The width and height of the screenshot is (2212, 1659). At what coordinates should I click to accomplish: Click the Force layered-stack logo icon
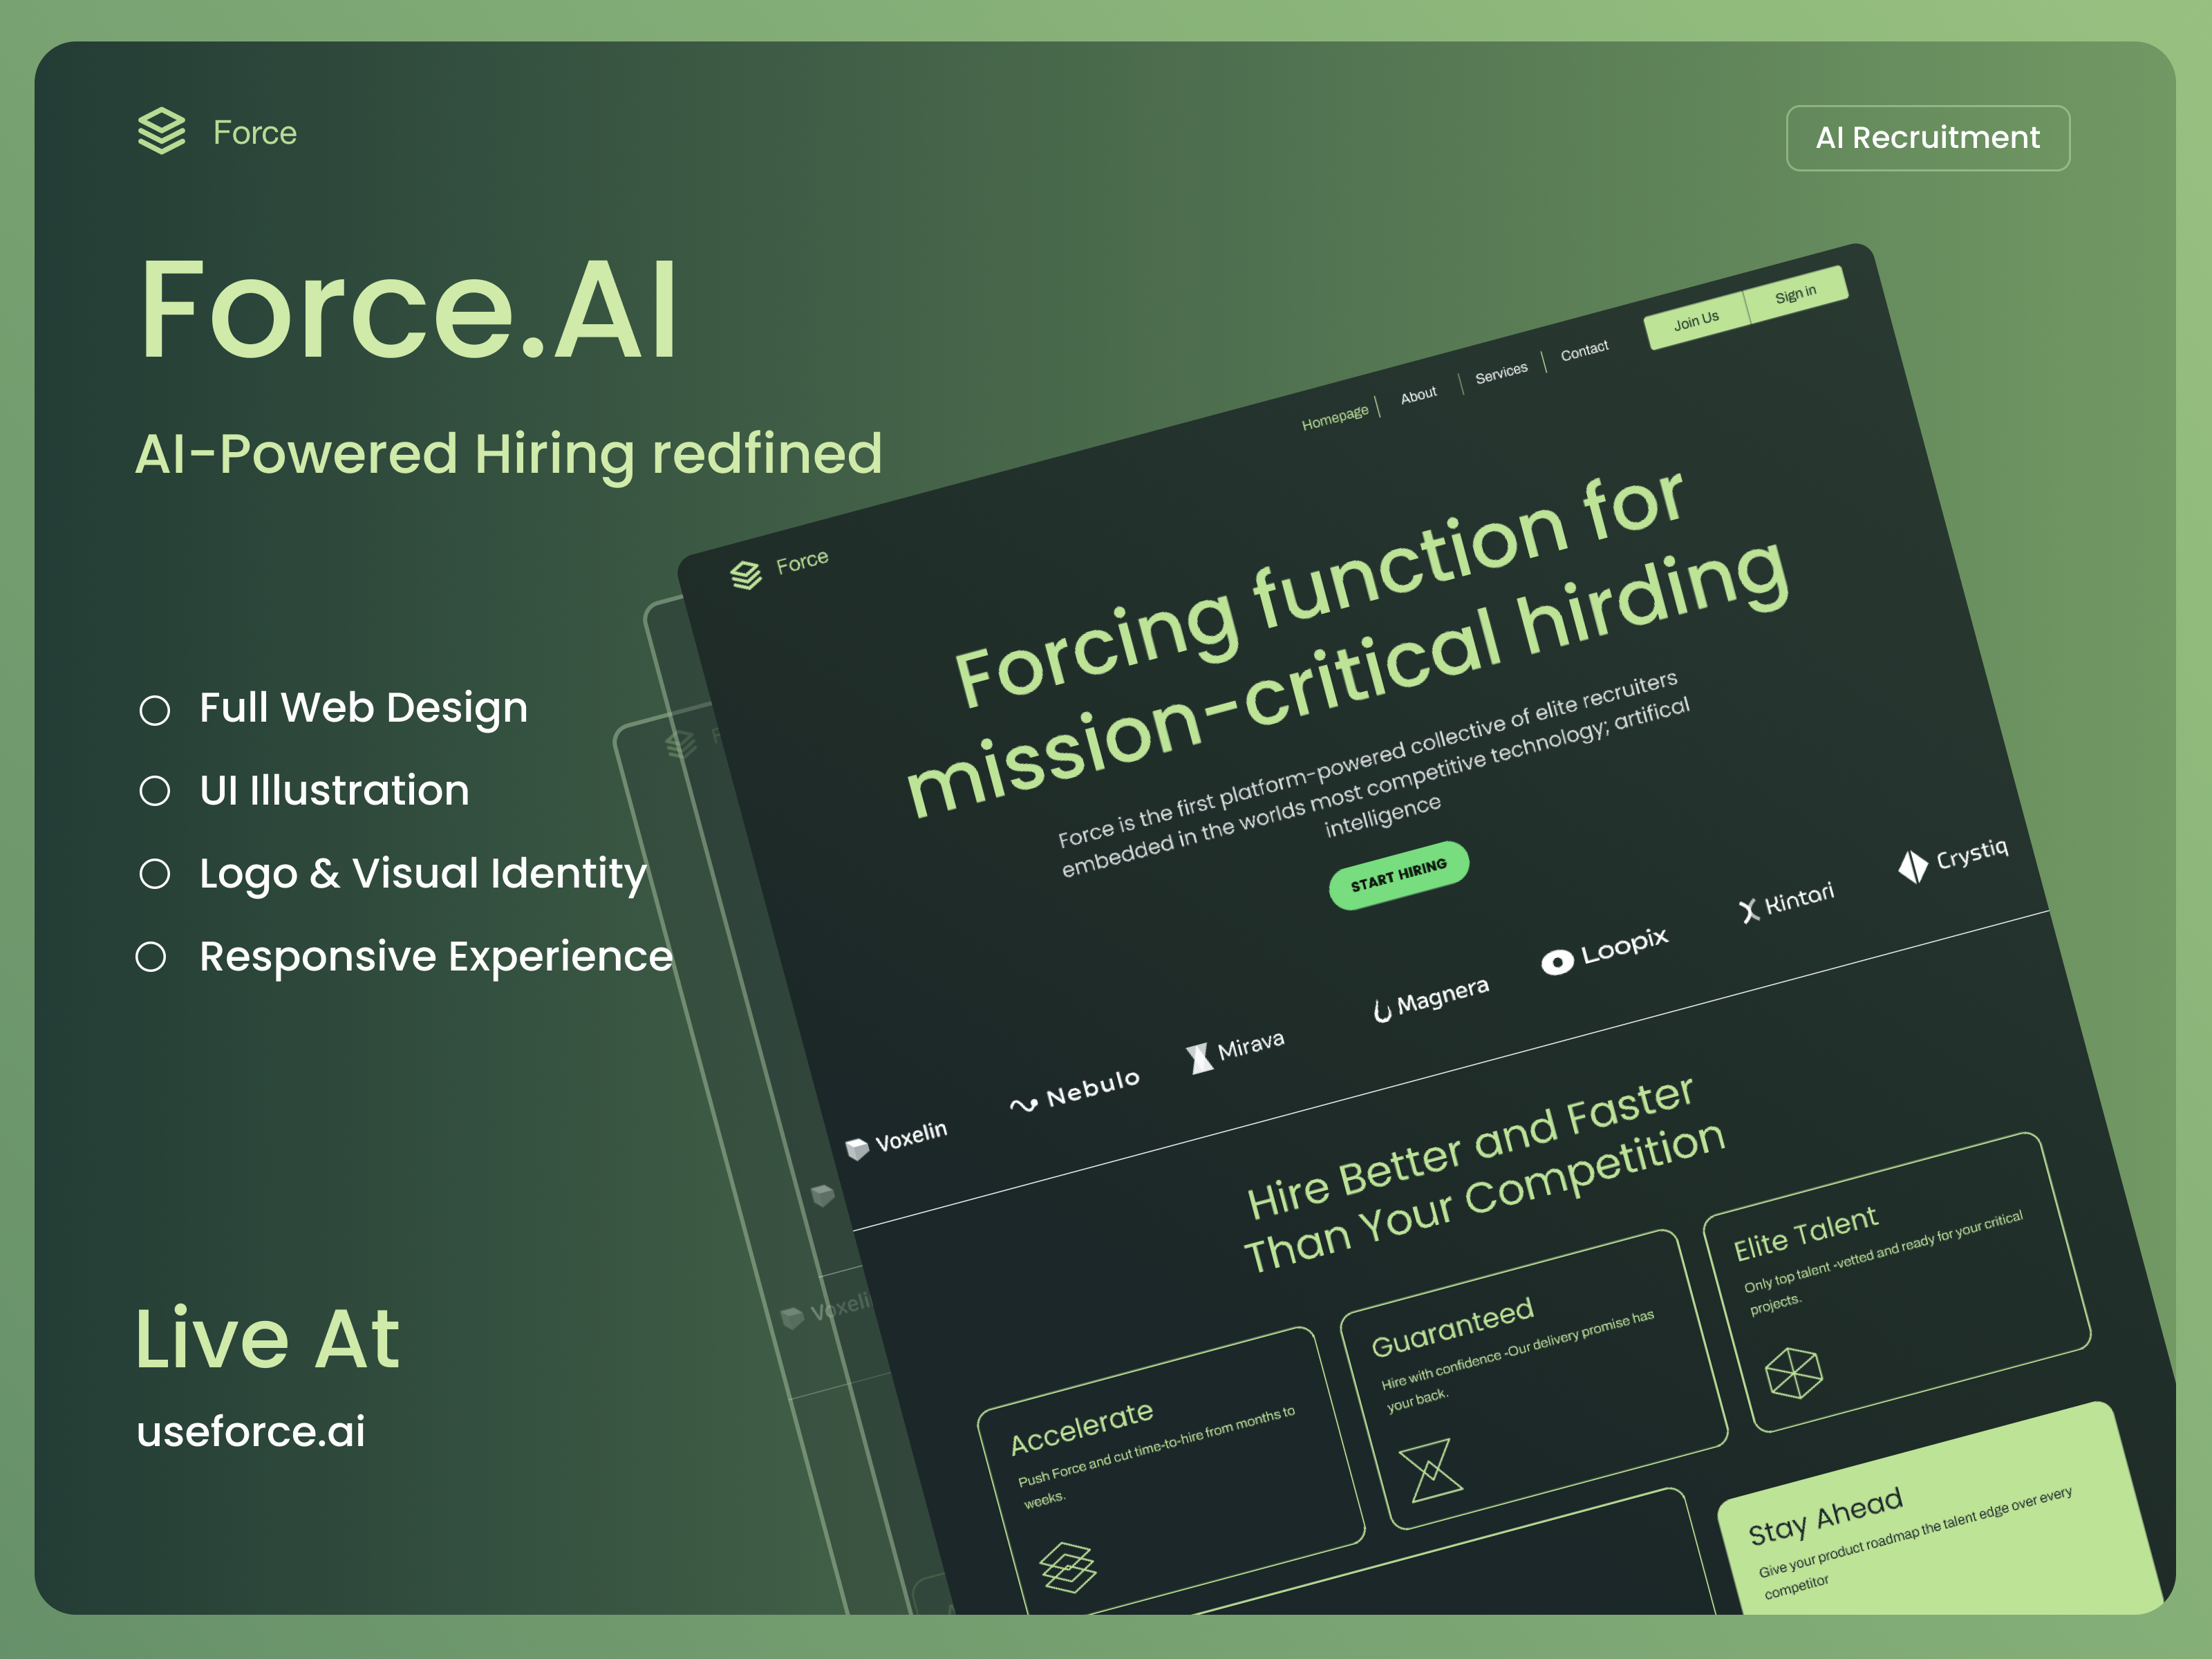click(163, 131)
